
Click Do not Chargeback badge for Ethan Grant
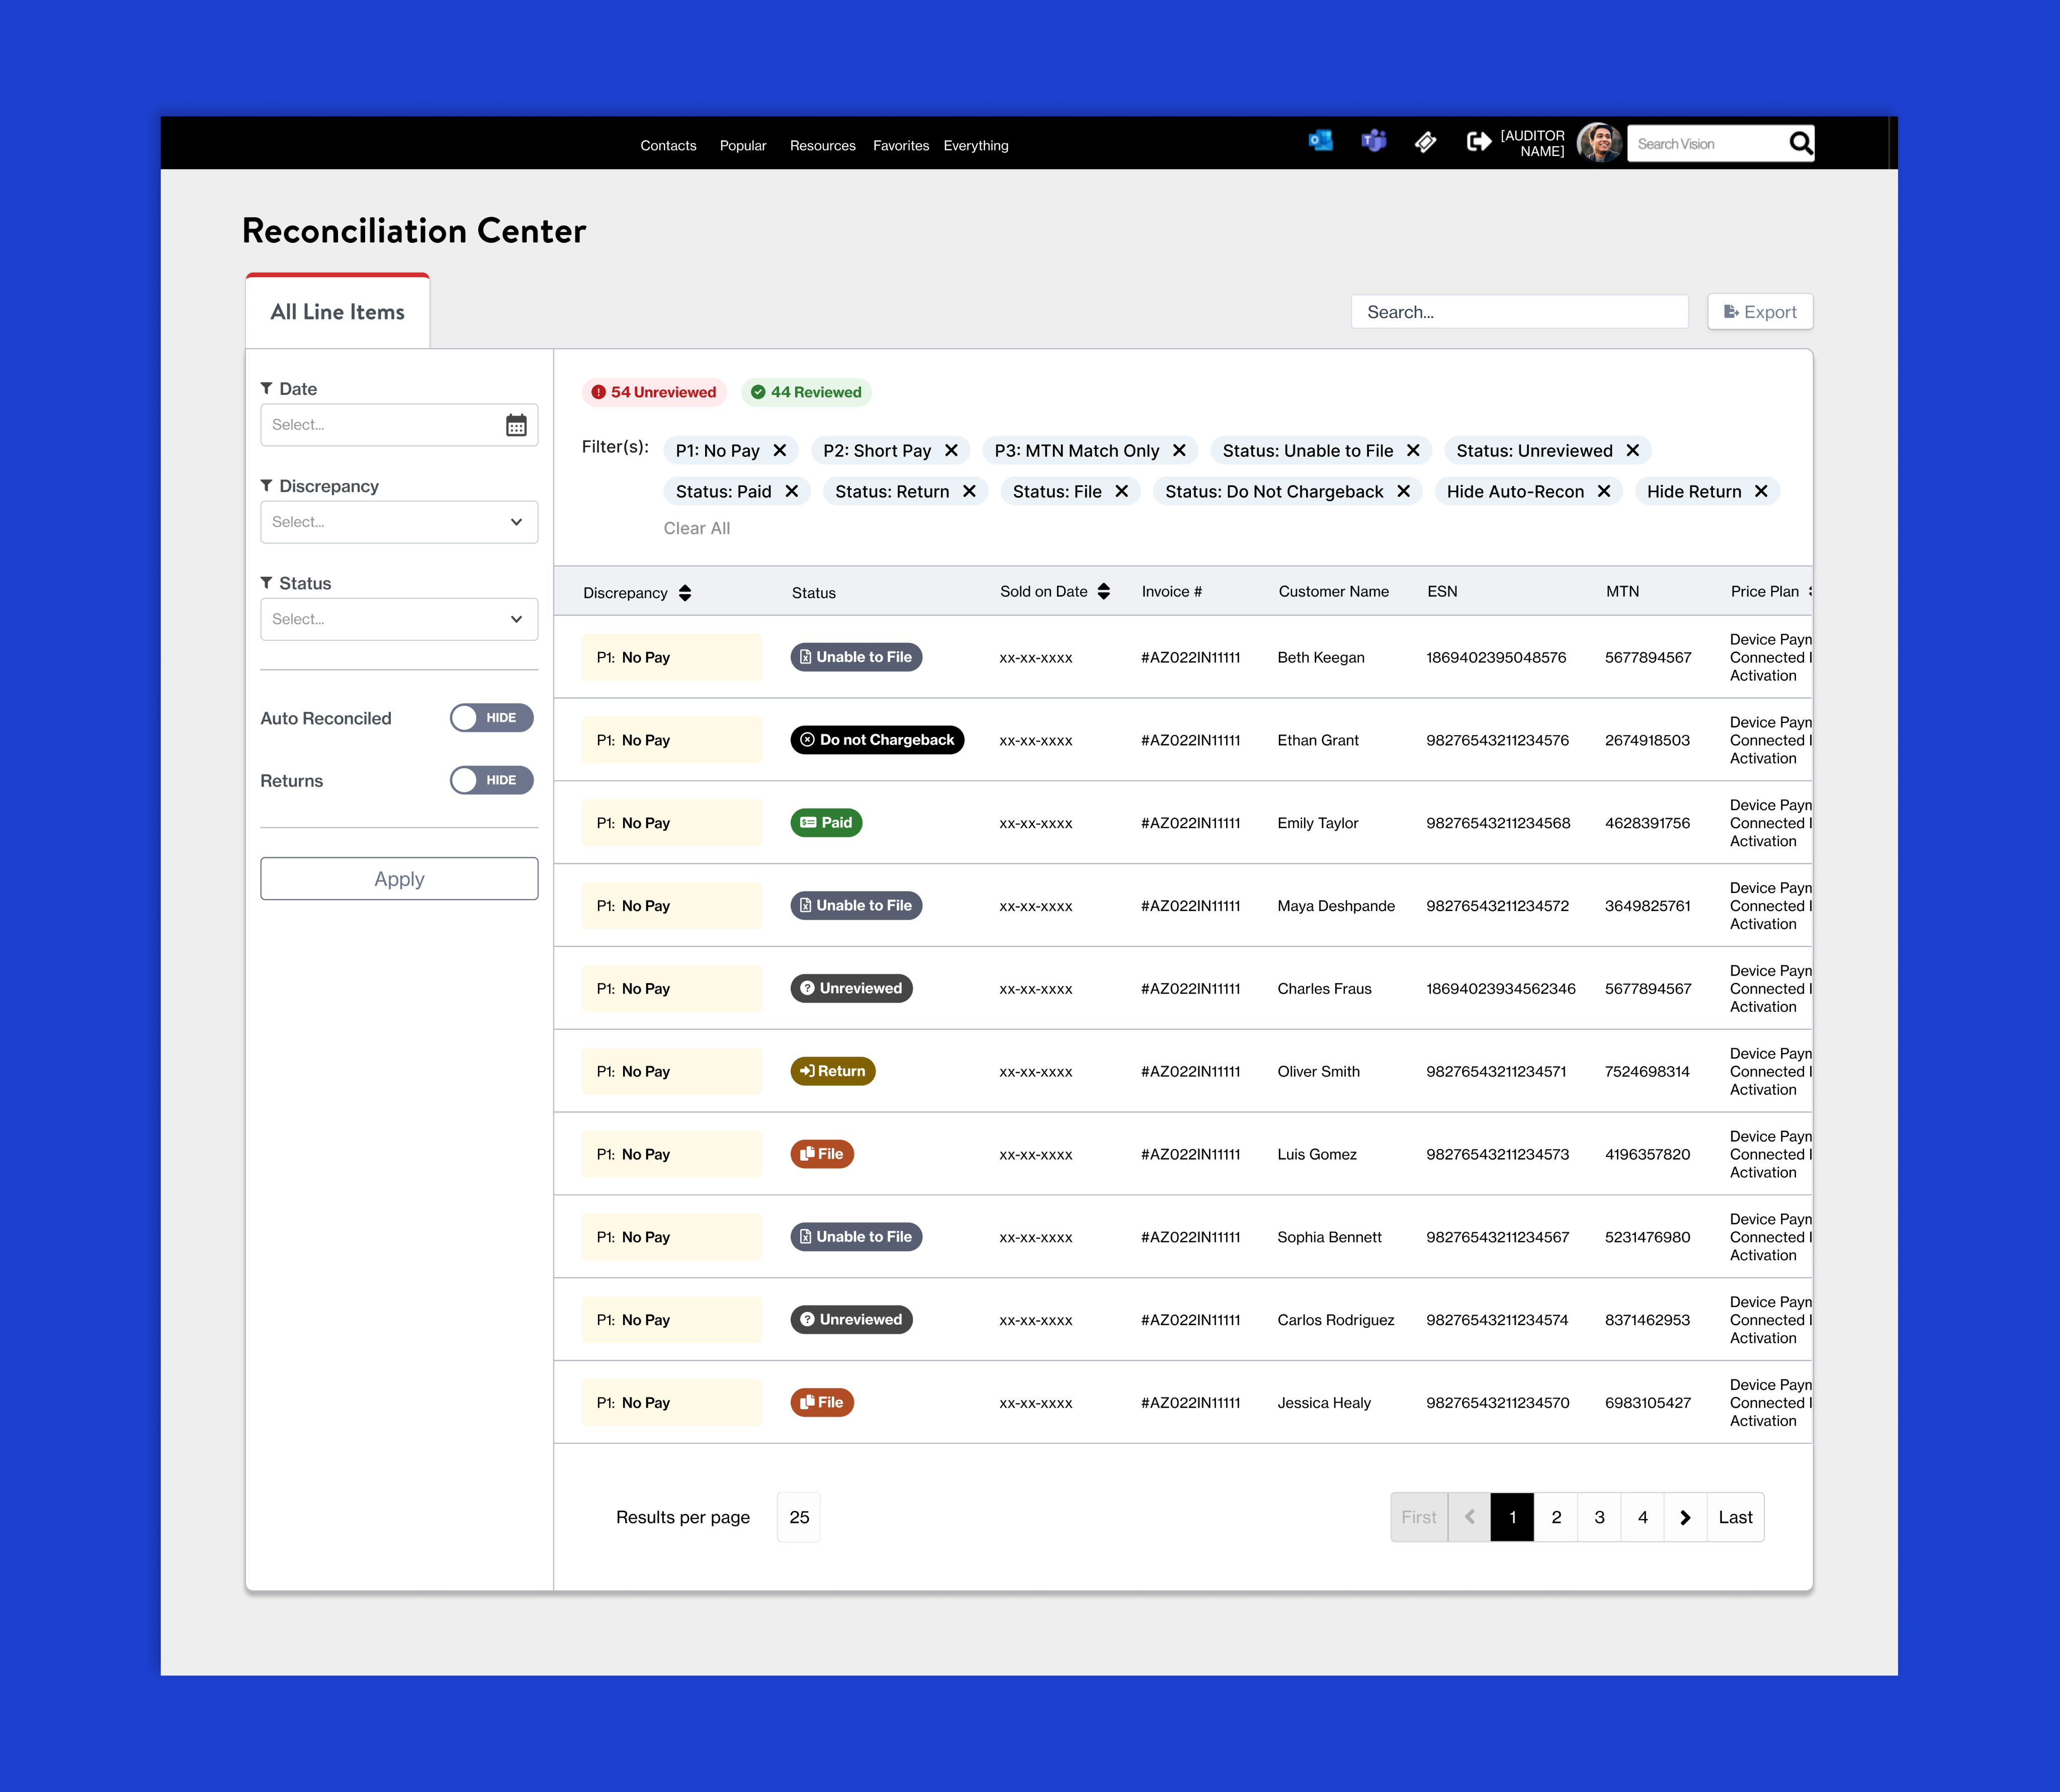[x=878, y=740]
